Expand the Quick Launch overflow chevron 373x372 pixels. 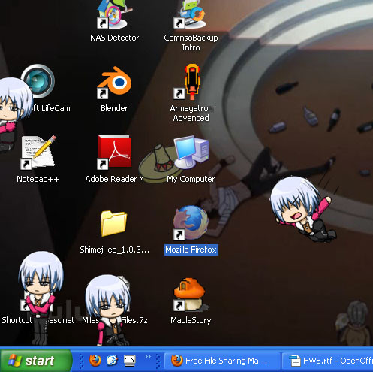point(148,356)
